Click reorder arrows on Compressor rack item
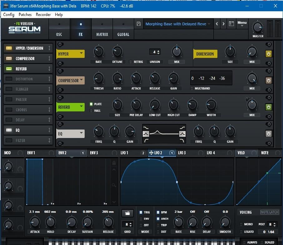This screenshot has height=245, width=283. point(49,59)
